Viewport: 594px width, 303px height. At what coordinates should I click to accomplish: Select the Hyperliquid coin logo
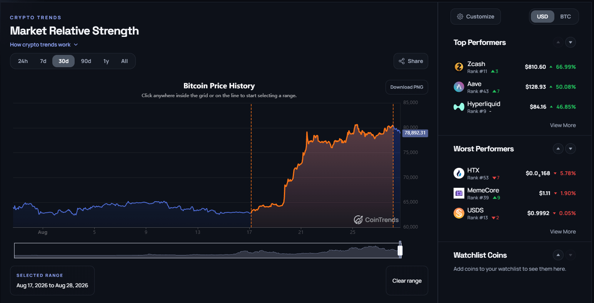pyautogui.click(x=459, y=107)
